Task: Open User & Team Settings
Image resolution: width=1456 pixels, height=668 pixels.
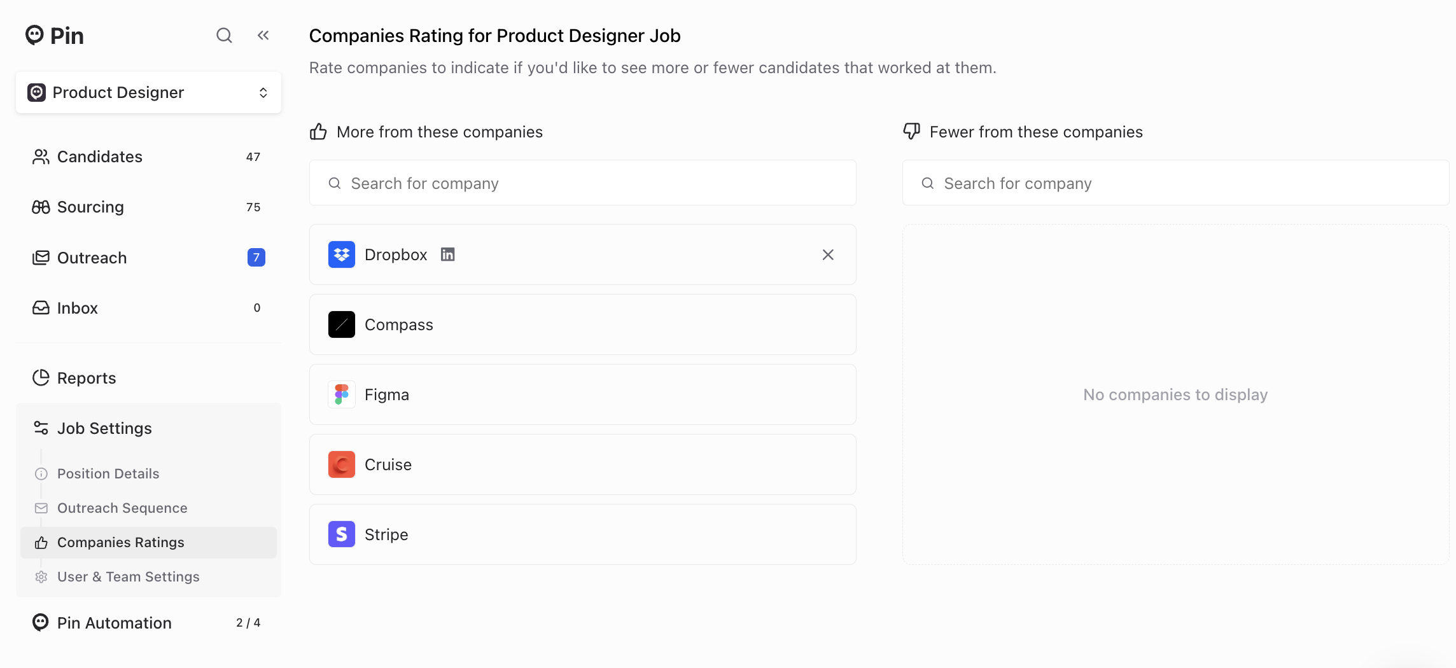Action: [x=128, y=576]
